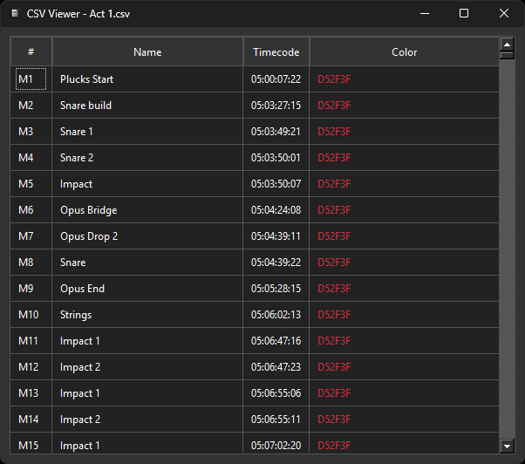The width and height of the screenshot is (525, 464).
Task: Select the M5 cell
Action: (x=31, y=183)
